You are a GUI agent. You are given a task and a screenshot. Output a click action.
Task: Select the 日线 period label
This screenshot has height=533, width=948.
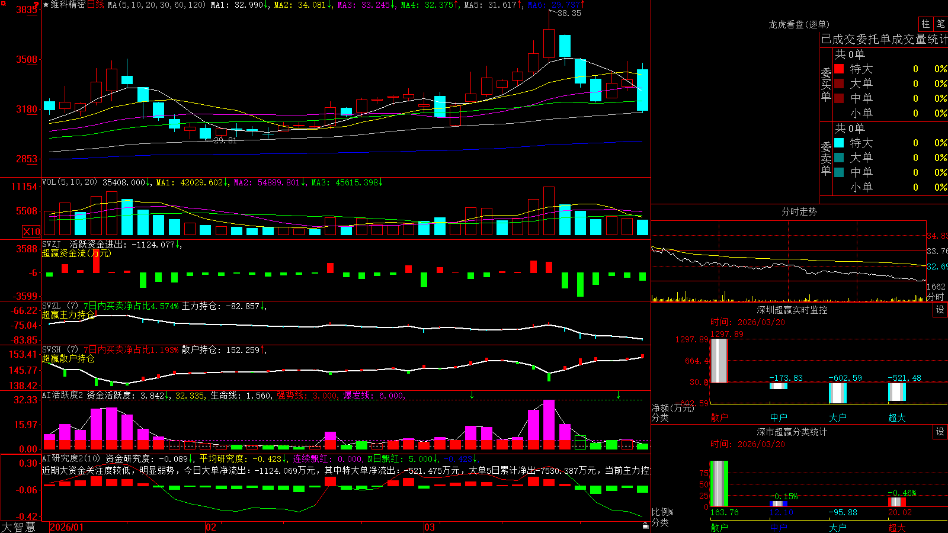(95, 5)
